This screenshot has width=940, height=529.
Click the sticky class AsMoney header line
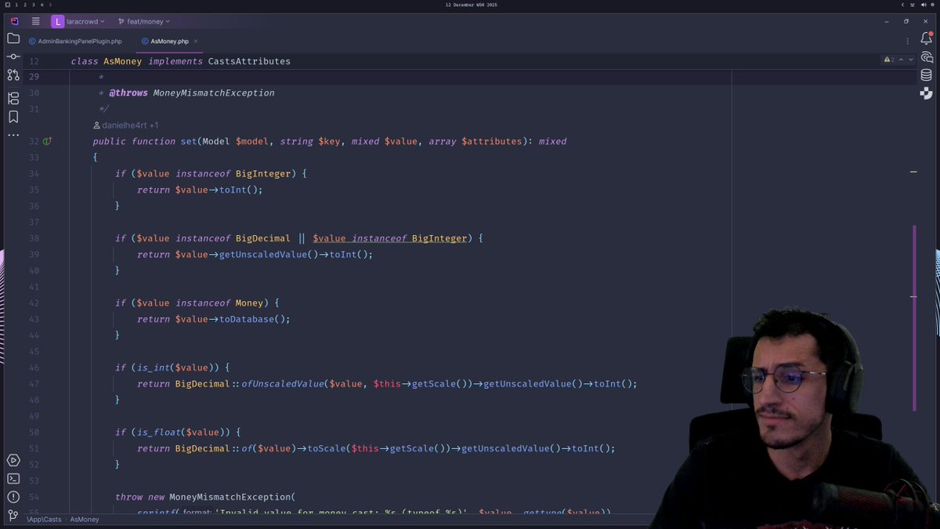click(x=180, y=61)
